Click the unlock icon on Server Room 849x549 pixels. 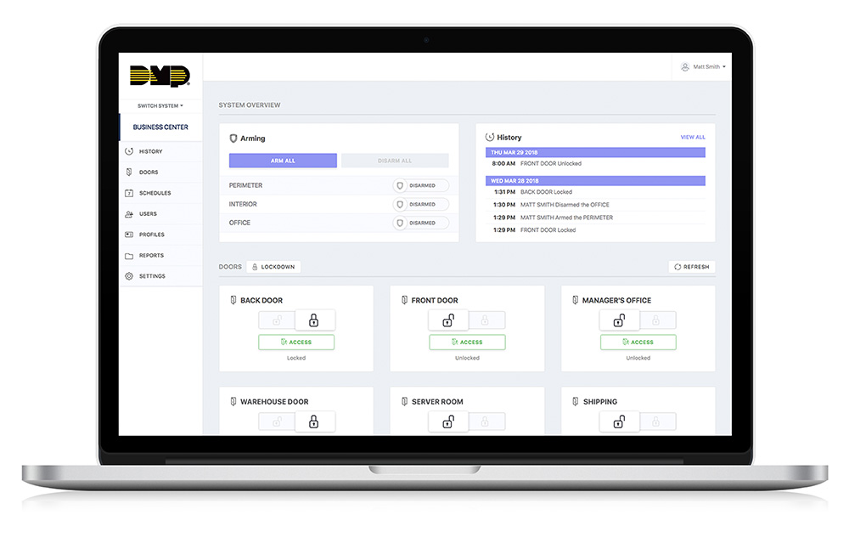click(448, 422)
